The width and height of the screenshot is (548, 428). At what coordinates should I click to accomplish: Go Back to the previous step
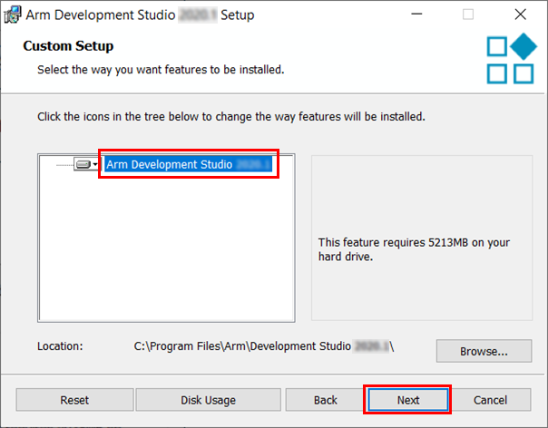[325, 400]
